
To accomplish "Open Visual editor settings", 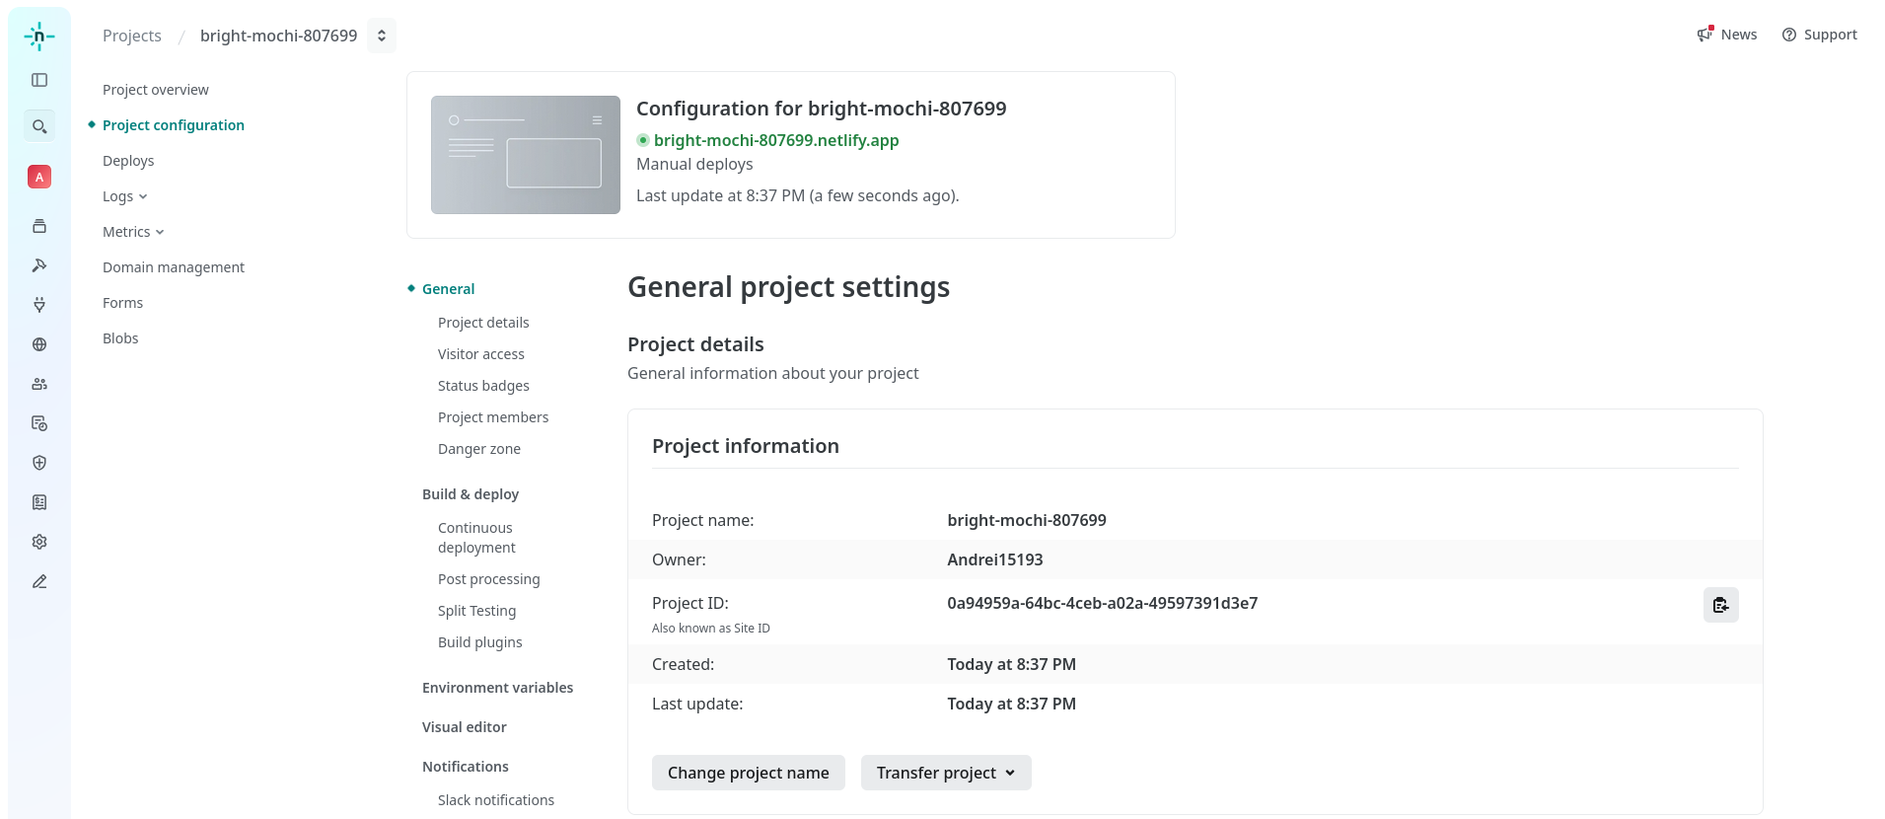I will [465, 727].
